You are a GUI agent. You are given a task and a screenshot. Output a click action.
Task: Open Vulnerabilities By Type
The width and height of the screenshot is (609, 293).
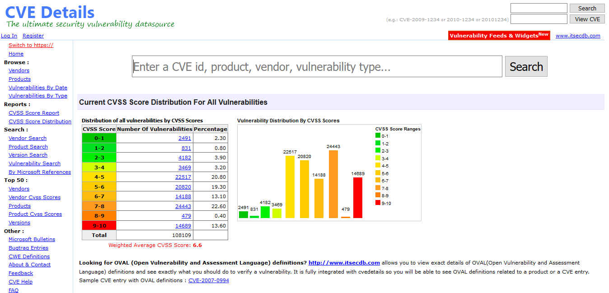(38, 96)
